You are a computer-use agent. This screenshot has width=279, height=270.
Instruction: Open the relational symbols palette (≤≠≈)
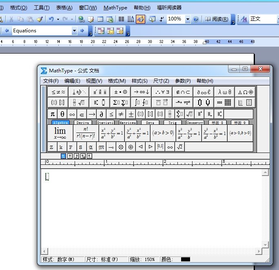coord(58,92)
